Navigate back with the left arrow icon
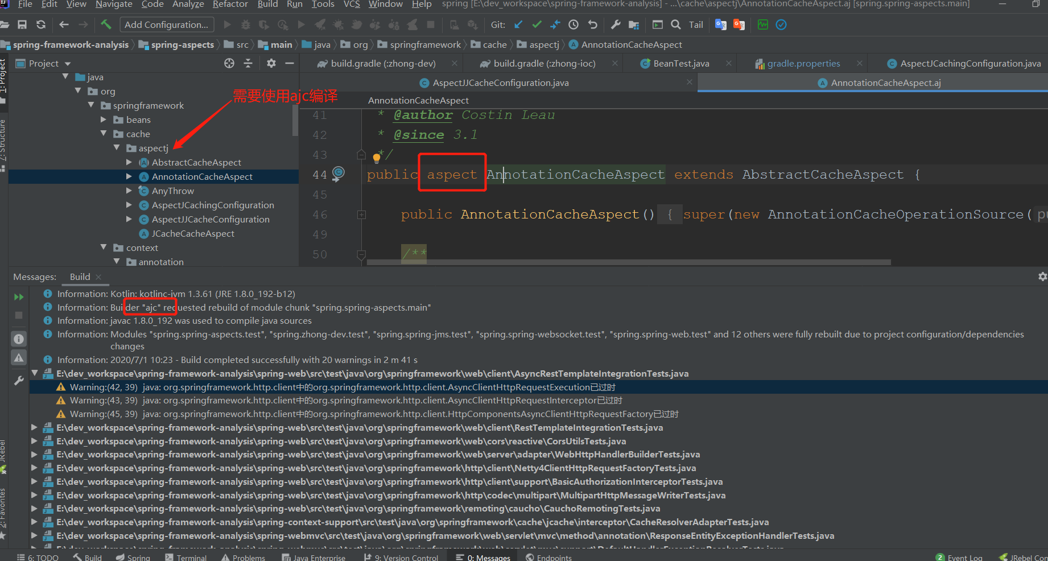The width and height of the screenshot is (1048, 561). pos(64,24)
